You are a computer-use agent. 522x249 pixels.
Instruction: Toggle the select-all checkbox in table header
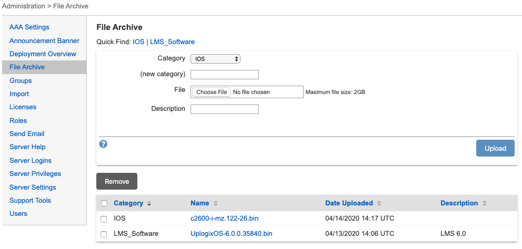click(x=104, y=203)
